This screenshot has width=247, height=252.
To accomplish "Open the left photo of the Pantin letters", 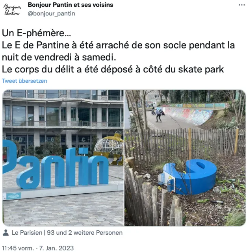I will (x=63, y=158).
